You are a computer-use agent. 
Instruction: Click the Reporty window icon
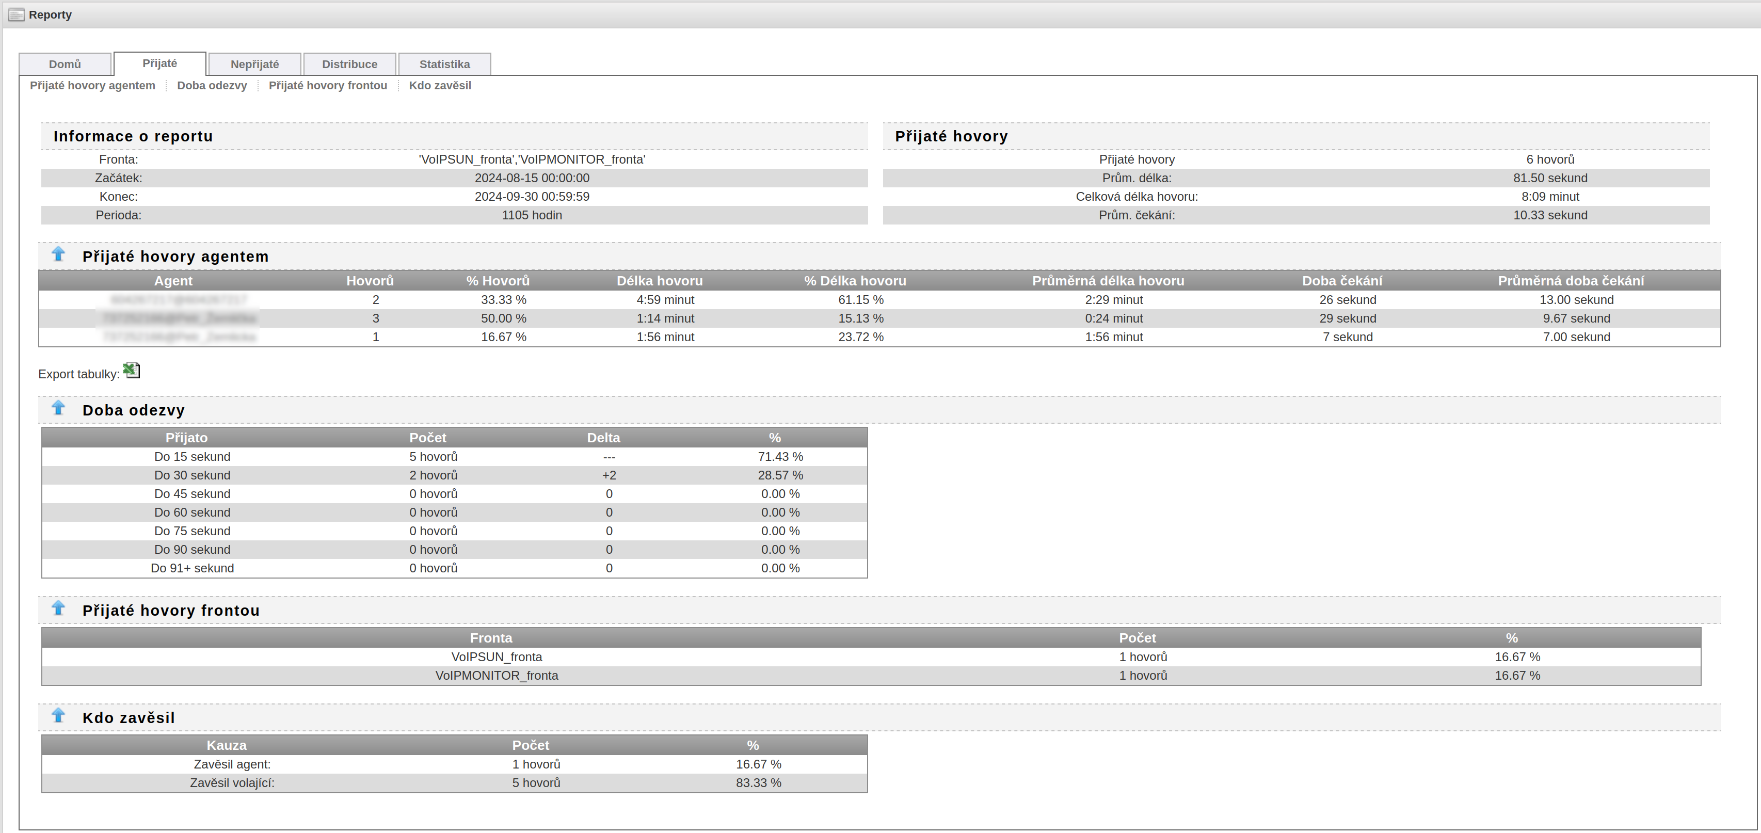pos(17,14)
